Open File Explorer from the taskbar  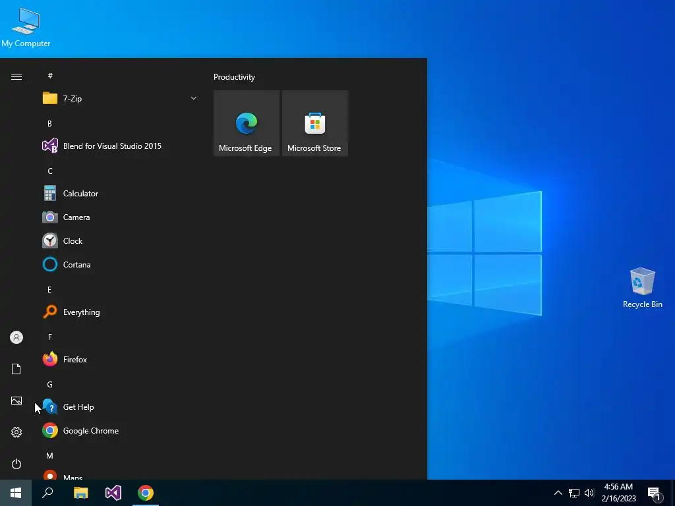pos(80,493)
